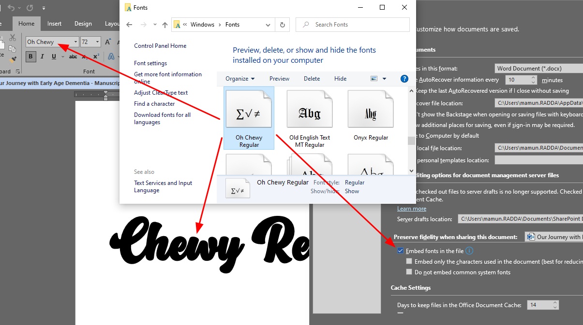Click the AutoRecover file location field
The width and height of the screenshot is (583, 325).
[538, 103]
